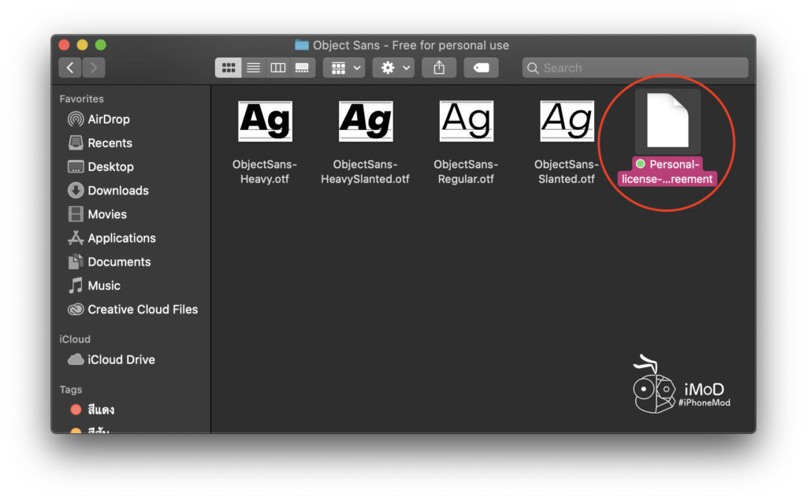Viewport: 807px width, 501px height.
Task: Open the gear Action menu dropdown
Action: tap(393, 68)
